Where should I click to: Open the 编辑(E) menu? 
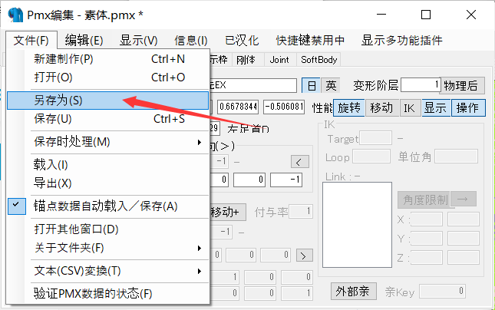(84, 40)
